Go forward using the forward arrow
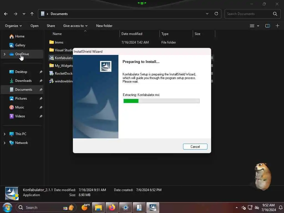Image resolution: width=284 pixels, height=213 pixels. point(16,14)
